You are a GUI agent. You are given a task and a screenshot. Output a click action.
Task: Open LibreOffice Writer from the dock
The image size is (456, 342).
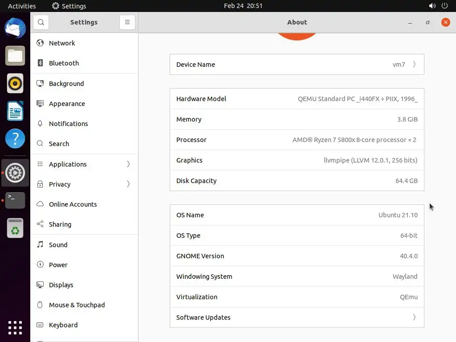(15, 111)
